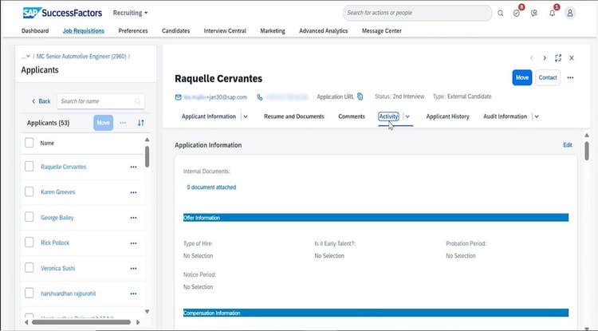This screenshot has width=598, height=331.
Task: Switch to the Applicant History tab
Action: click(448, 116)
